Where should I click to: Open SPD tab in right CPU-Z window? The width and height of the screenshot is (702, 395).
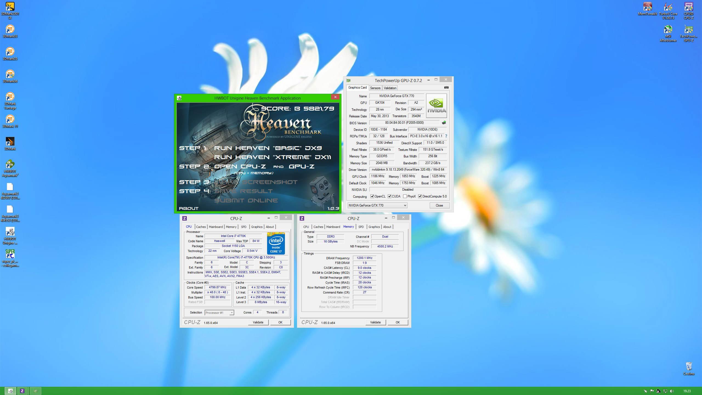361,227
